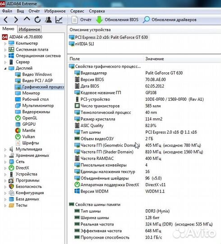Click the Vulkan icon in tree
Image resolution: width=221 pixels, height=244 pixels.
18,137
